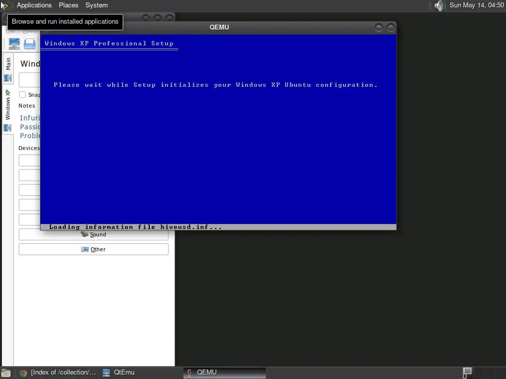The height and width of the screenshot is (379, 506).
Task: Click the 'Loading information file hiveusd.inf...' status text
Action: click(135, 227)
